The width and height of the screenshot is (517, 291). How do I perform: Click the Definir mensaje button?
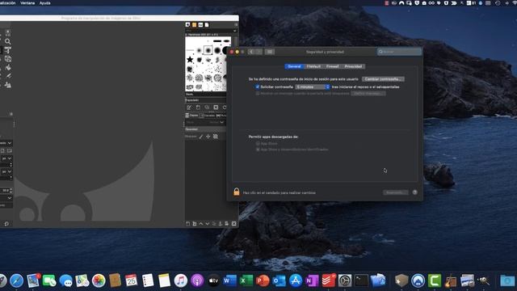pos(368,94)
